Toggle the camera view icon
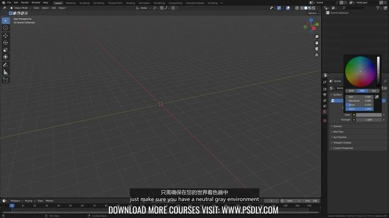Viewport: 389px width, 218px height. 317,49
